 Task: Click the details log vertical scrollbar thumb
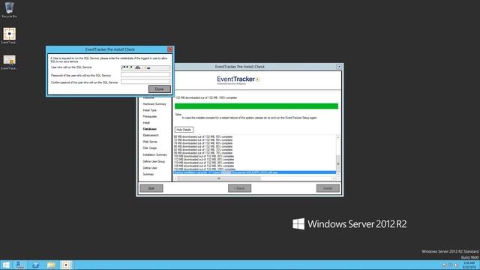338,163
